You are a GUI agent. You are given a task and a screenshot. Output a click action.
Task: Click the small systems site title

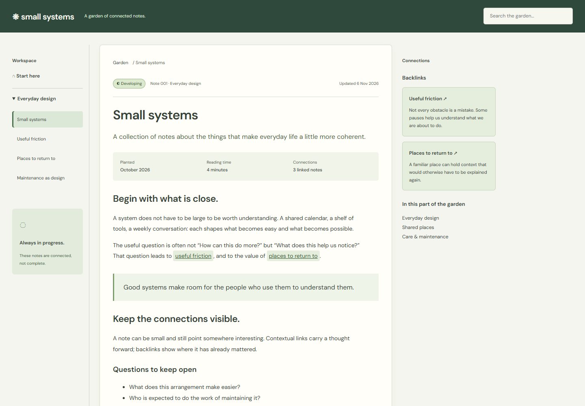[48, 17]
